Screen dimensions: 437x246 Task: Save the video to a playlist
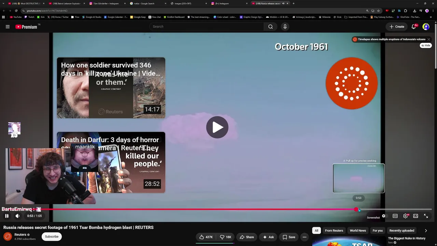click(289, 237)
